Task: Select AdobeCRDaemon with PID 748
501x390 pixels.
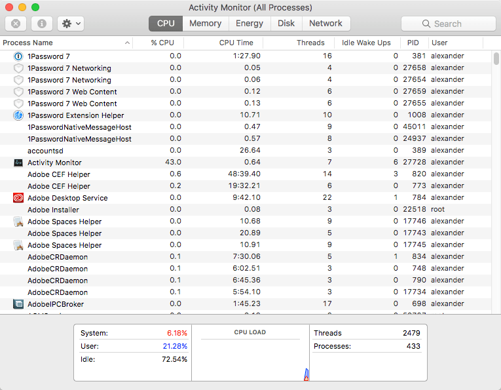Action: click(x=246, y=269)
